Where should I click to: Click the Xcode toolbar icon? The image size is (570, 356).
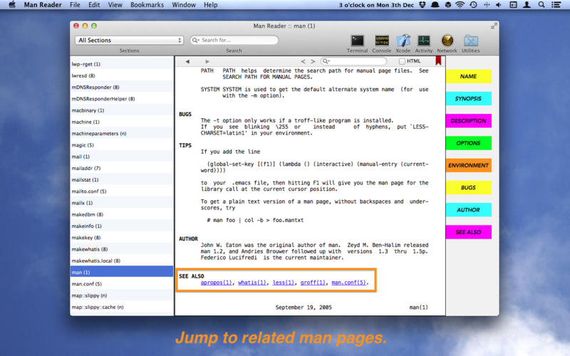(403, 41)
